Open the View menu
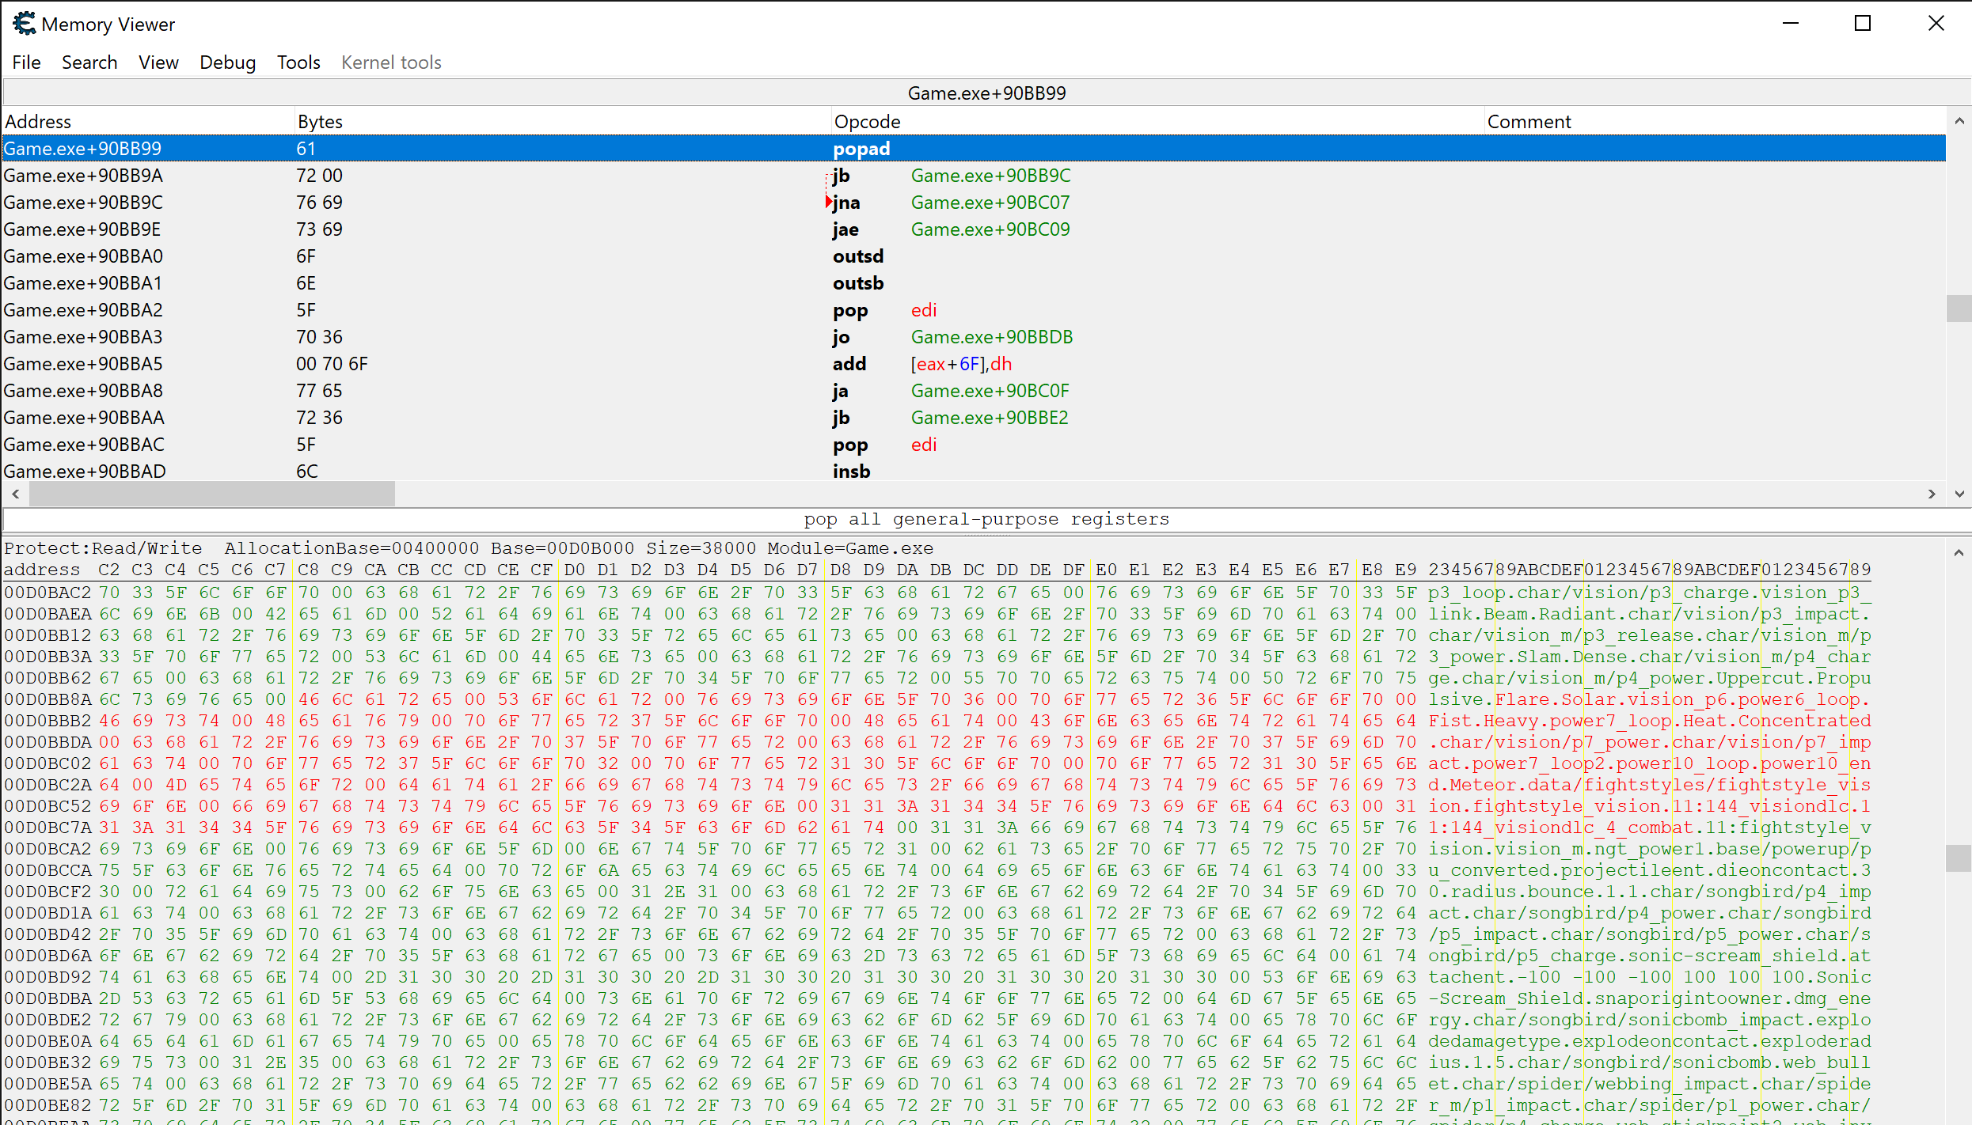This screenshot has width=1972, height=1125. 158,62
